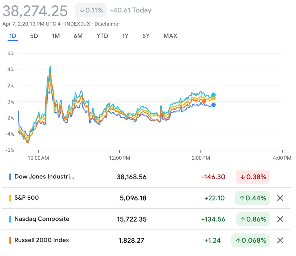The height and width of the screenshot is (256, 296).
Task: Click the teal Nasdaq Composite color marker
Action: pyautogui.click(x=10, y=219)
